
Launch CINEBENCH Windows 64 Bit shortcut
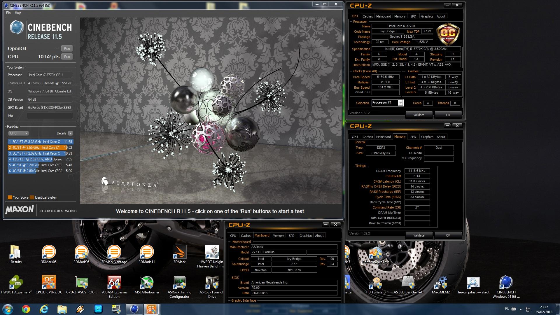506,287
